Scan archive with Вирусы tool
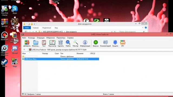This screenshot has width=173, height=97. click(96, 43)
